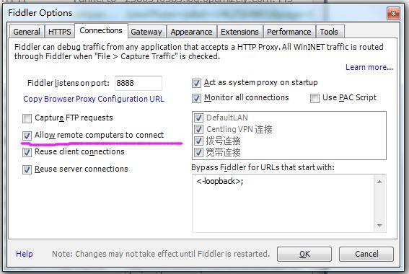Image resolution: width=409 pixels, height=274 pixels.
Task: Select the Gateway tab
Action: (146, 32)
